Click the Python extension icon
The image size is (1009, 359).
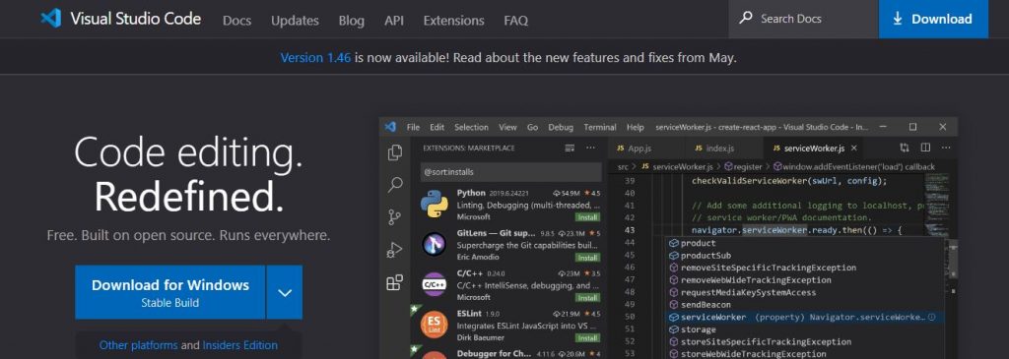tap(435, 205)
